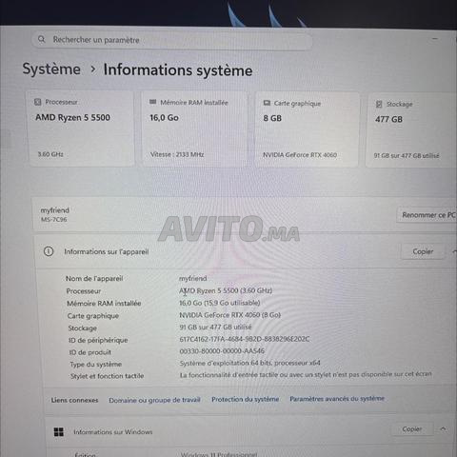Click the Carte graphique icon

pos(267,103)
